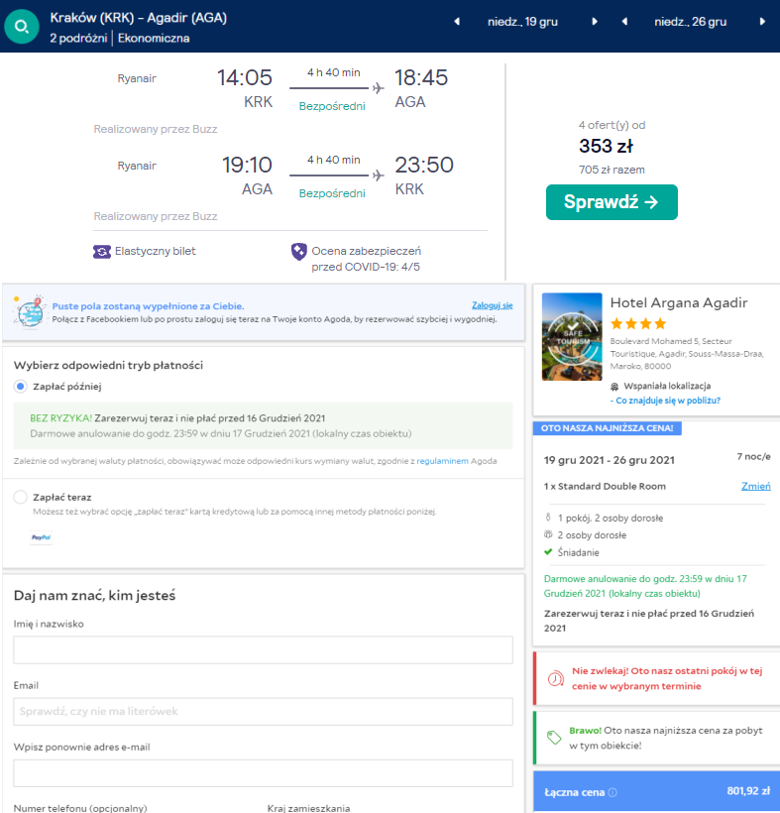780x813 pixels.
Task: Click the 801,92 zł total price
Action: point(748,791)
